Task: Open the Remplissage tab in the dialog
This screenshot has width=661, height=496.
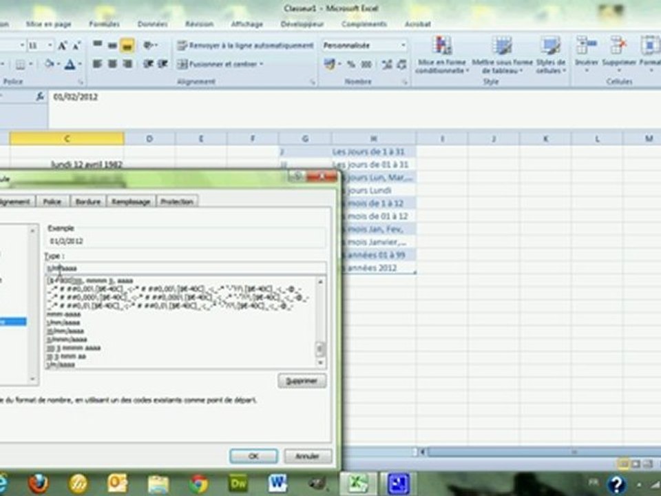Action: [131, 202]
